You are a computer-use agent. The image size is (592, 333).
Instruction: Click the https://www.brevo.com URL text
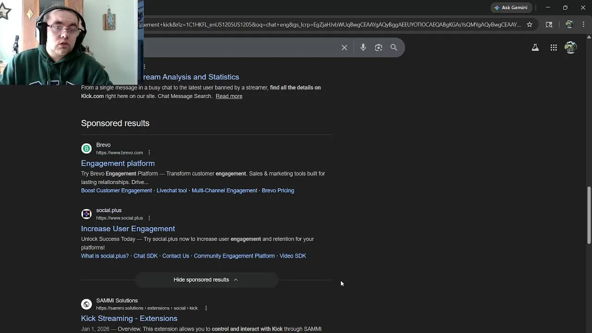tap(119, 153)
